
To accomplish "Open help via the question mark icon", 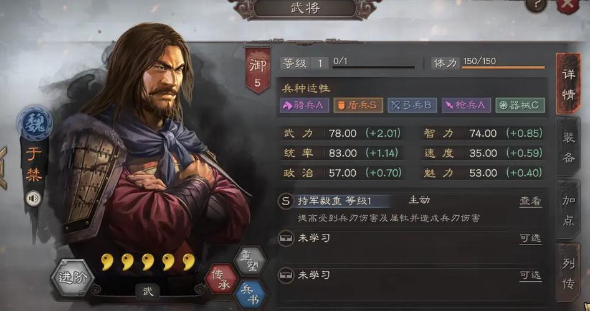I will 535,5.
